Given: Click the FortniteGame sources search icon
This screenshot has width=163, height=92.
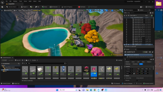Looking at the screenshot, I should 19,64.
